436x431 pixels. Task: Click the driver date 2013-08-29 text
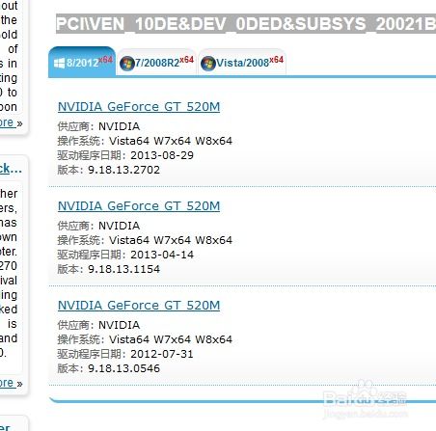[x=162, y=155]
